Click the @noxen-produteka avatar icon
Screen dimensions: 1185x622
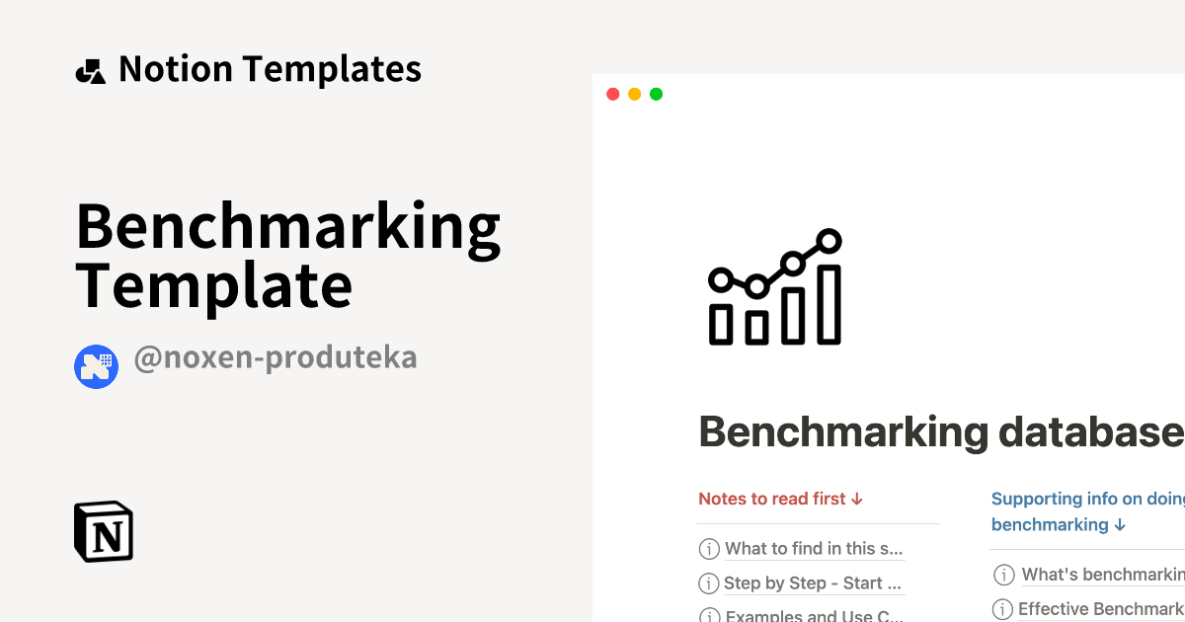(x=96, y=366)
